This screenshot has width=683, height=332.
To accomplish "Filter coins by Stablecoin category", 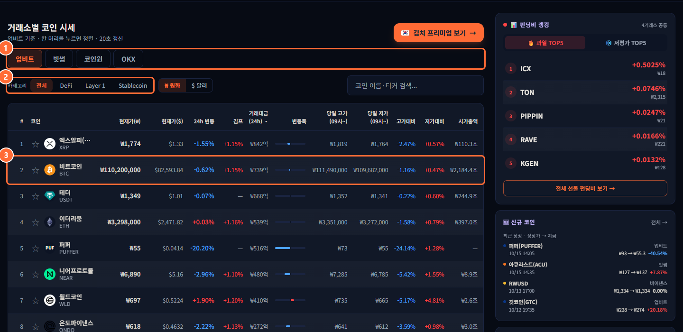I will click(133, 85).
